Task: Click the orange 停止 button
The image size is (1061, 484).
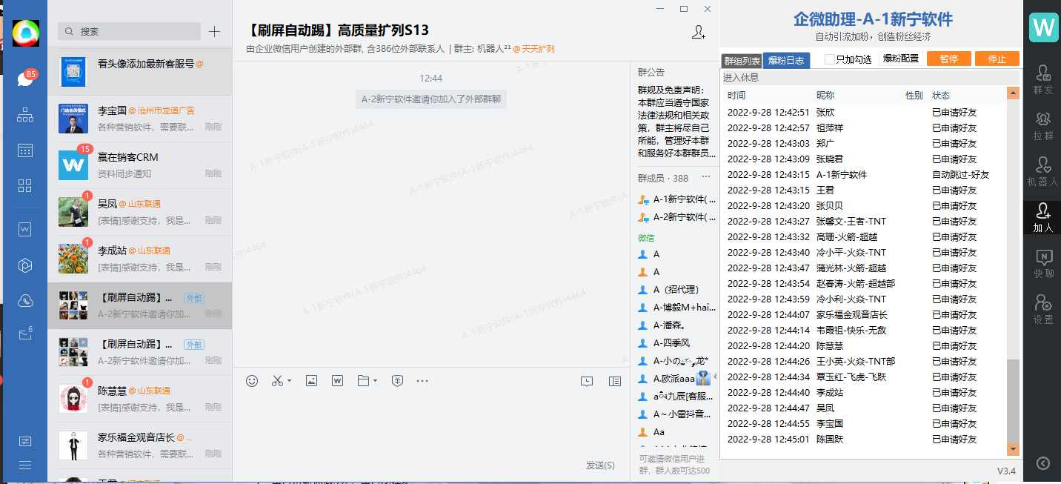Action: (x=997, y=59)
